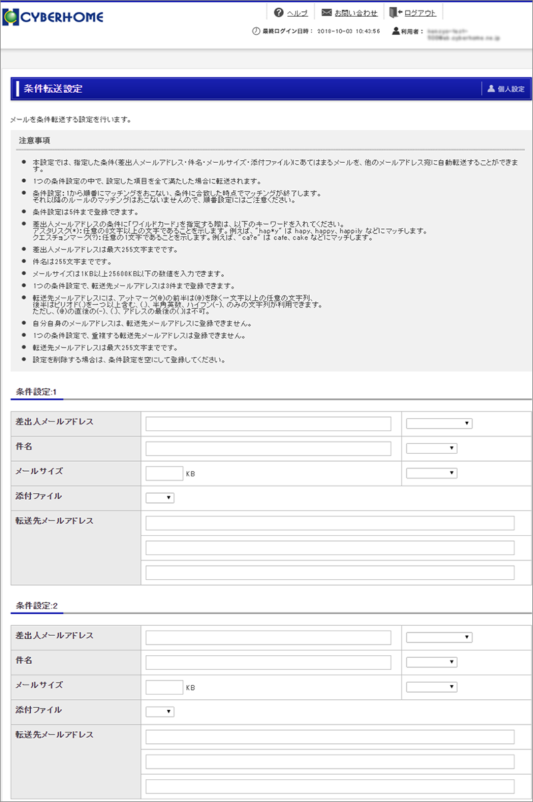Click the envelope contact icon
The width and height of the screenshot is (533, 802).
point(326,13)
